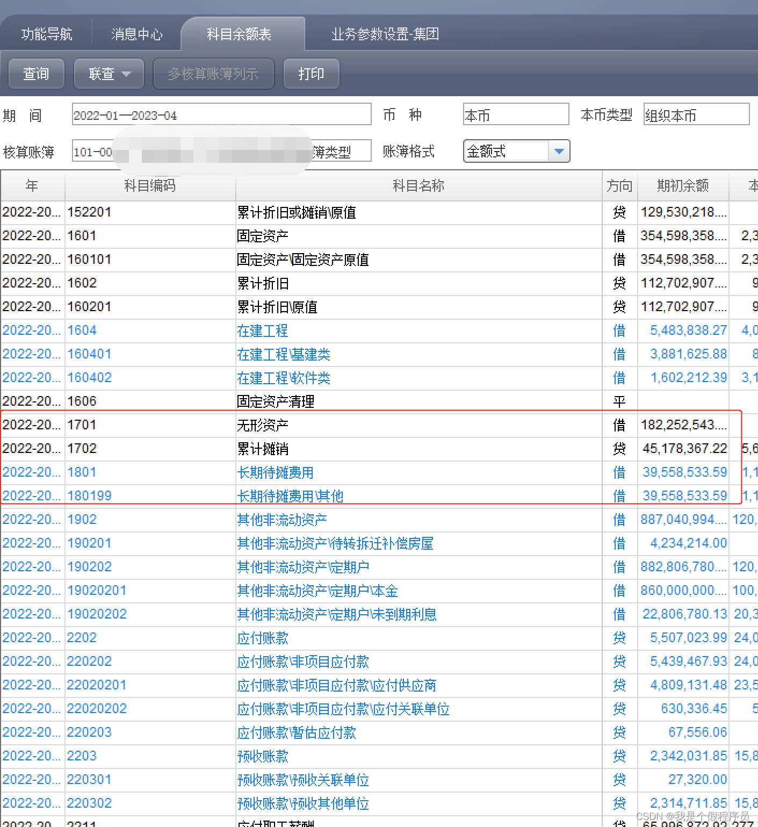
Task: Open the 在建工程\软件类 link
Action: (x=284, y=378)
